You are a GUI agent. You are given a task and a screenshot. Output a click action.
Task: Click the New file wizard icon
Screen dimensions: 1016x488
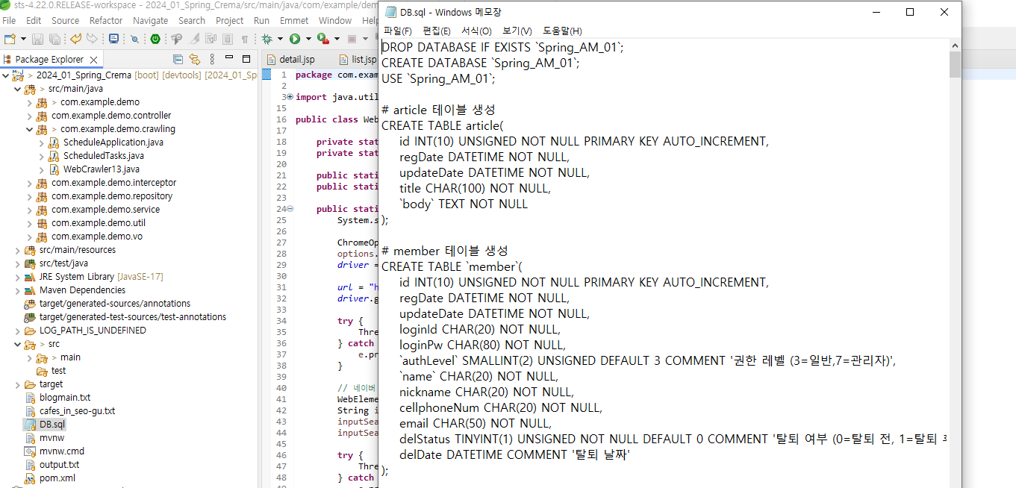click(x=10, y=39)
